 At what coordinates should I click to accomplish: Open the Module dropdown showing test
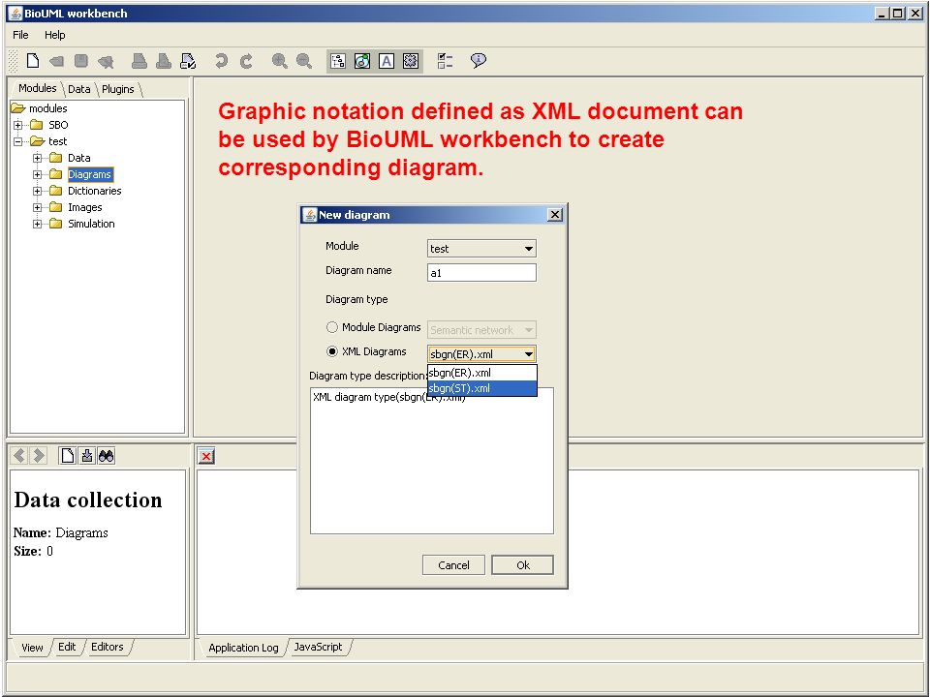(x=481, y=249)
